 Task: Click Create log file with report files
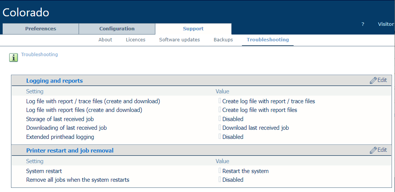(x=260, y=110)
